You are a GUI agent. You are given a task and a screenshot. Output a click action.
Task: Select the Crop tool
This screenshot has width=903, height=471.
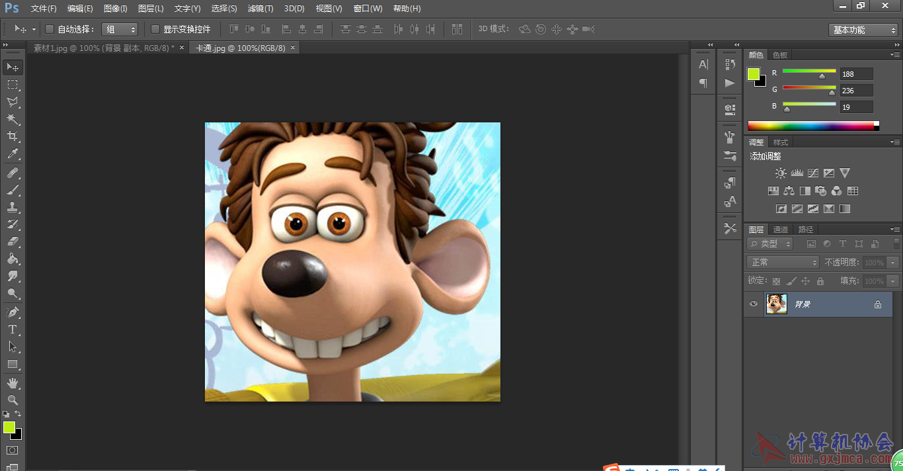tap(13, 136)
